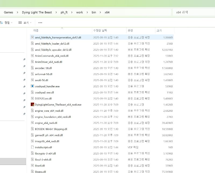Go to the ph_ft folder in breadcrumb
Screen dimensions: 215x173
click(64, 12)
